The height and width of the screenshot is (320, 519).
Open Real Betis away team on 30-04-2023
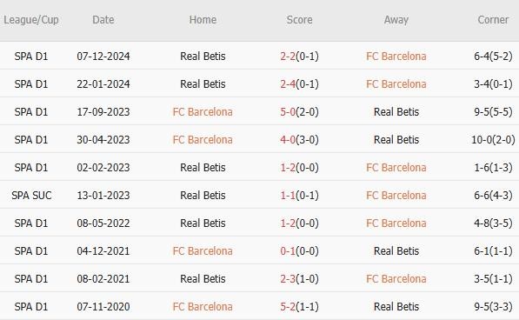(396, 140)
